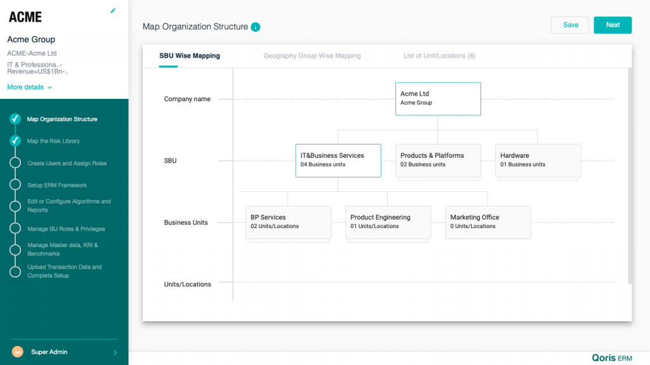Select the Products & Platforms SBU card
Screen dimensions: 650x365
(438, 160)
